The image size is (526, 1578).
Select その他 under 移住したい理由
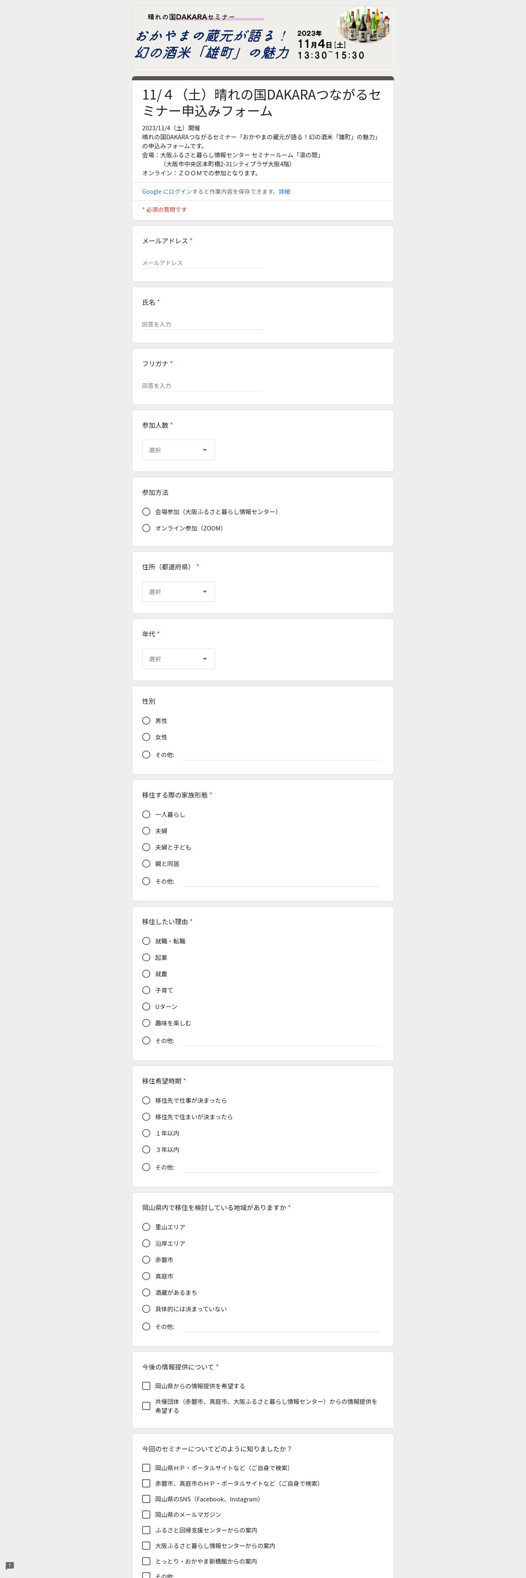146,1041
